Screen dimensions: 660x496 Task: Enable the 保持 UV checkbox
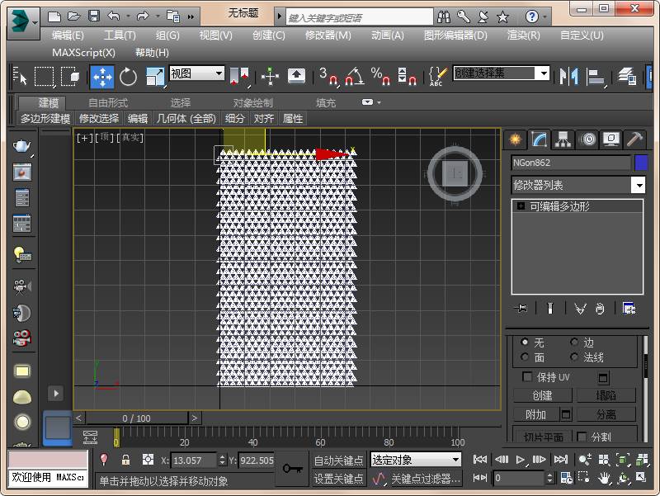527,376
